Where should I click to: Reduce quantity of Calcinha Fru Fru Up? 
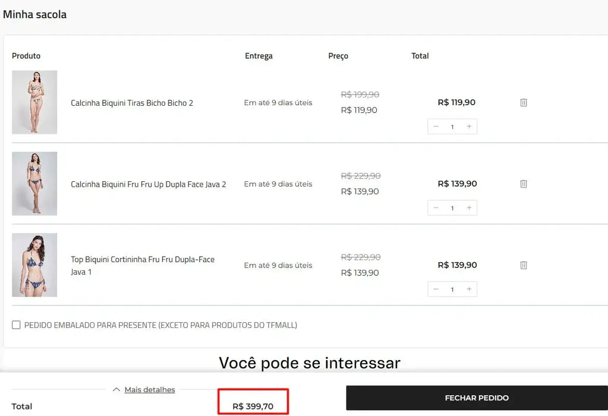[x=436, y=208]
